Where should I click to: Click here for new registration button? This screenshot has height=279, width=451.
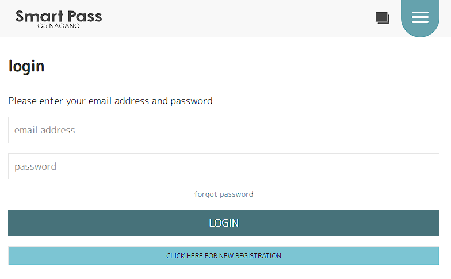click(x=224, y=256)
